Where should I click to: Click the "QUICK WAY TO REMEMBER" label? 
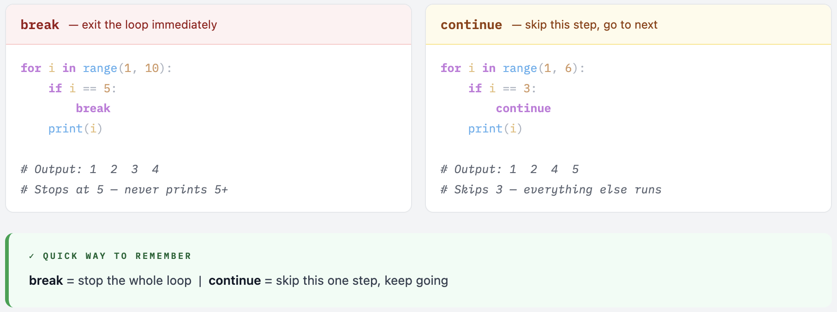click(117, 256)
